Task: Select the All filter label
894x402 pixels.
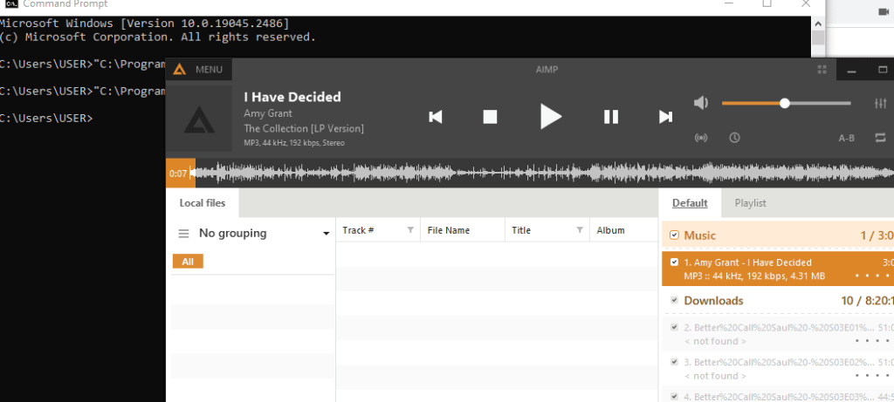Action: click(x=188, y=262)
